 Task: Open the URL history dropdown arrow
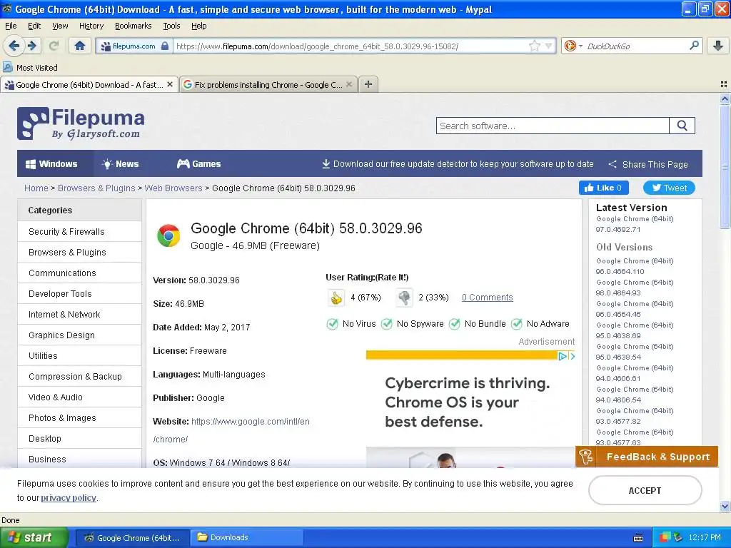549,46
